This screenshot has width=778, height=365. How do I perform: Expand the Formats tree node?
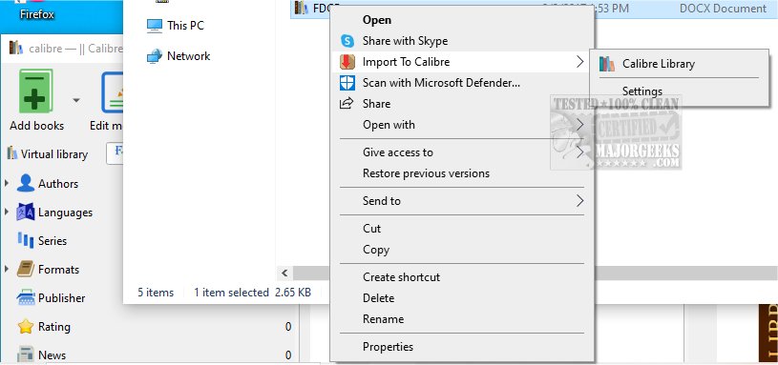pos(7,269)
